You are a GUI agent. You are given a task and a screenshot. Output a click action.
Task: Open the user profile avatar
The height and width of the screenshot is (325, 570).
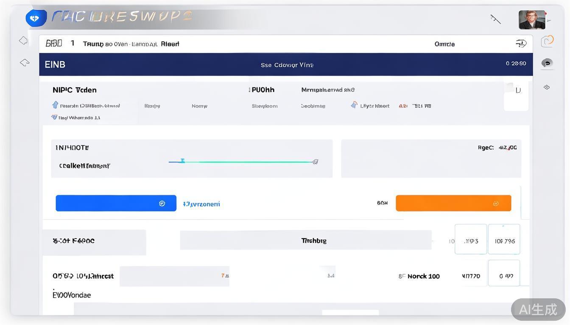click(x=532, y=19)
